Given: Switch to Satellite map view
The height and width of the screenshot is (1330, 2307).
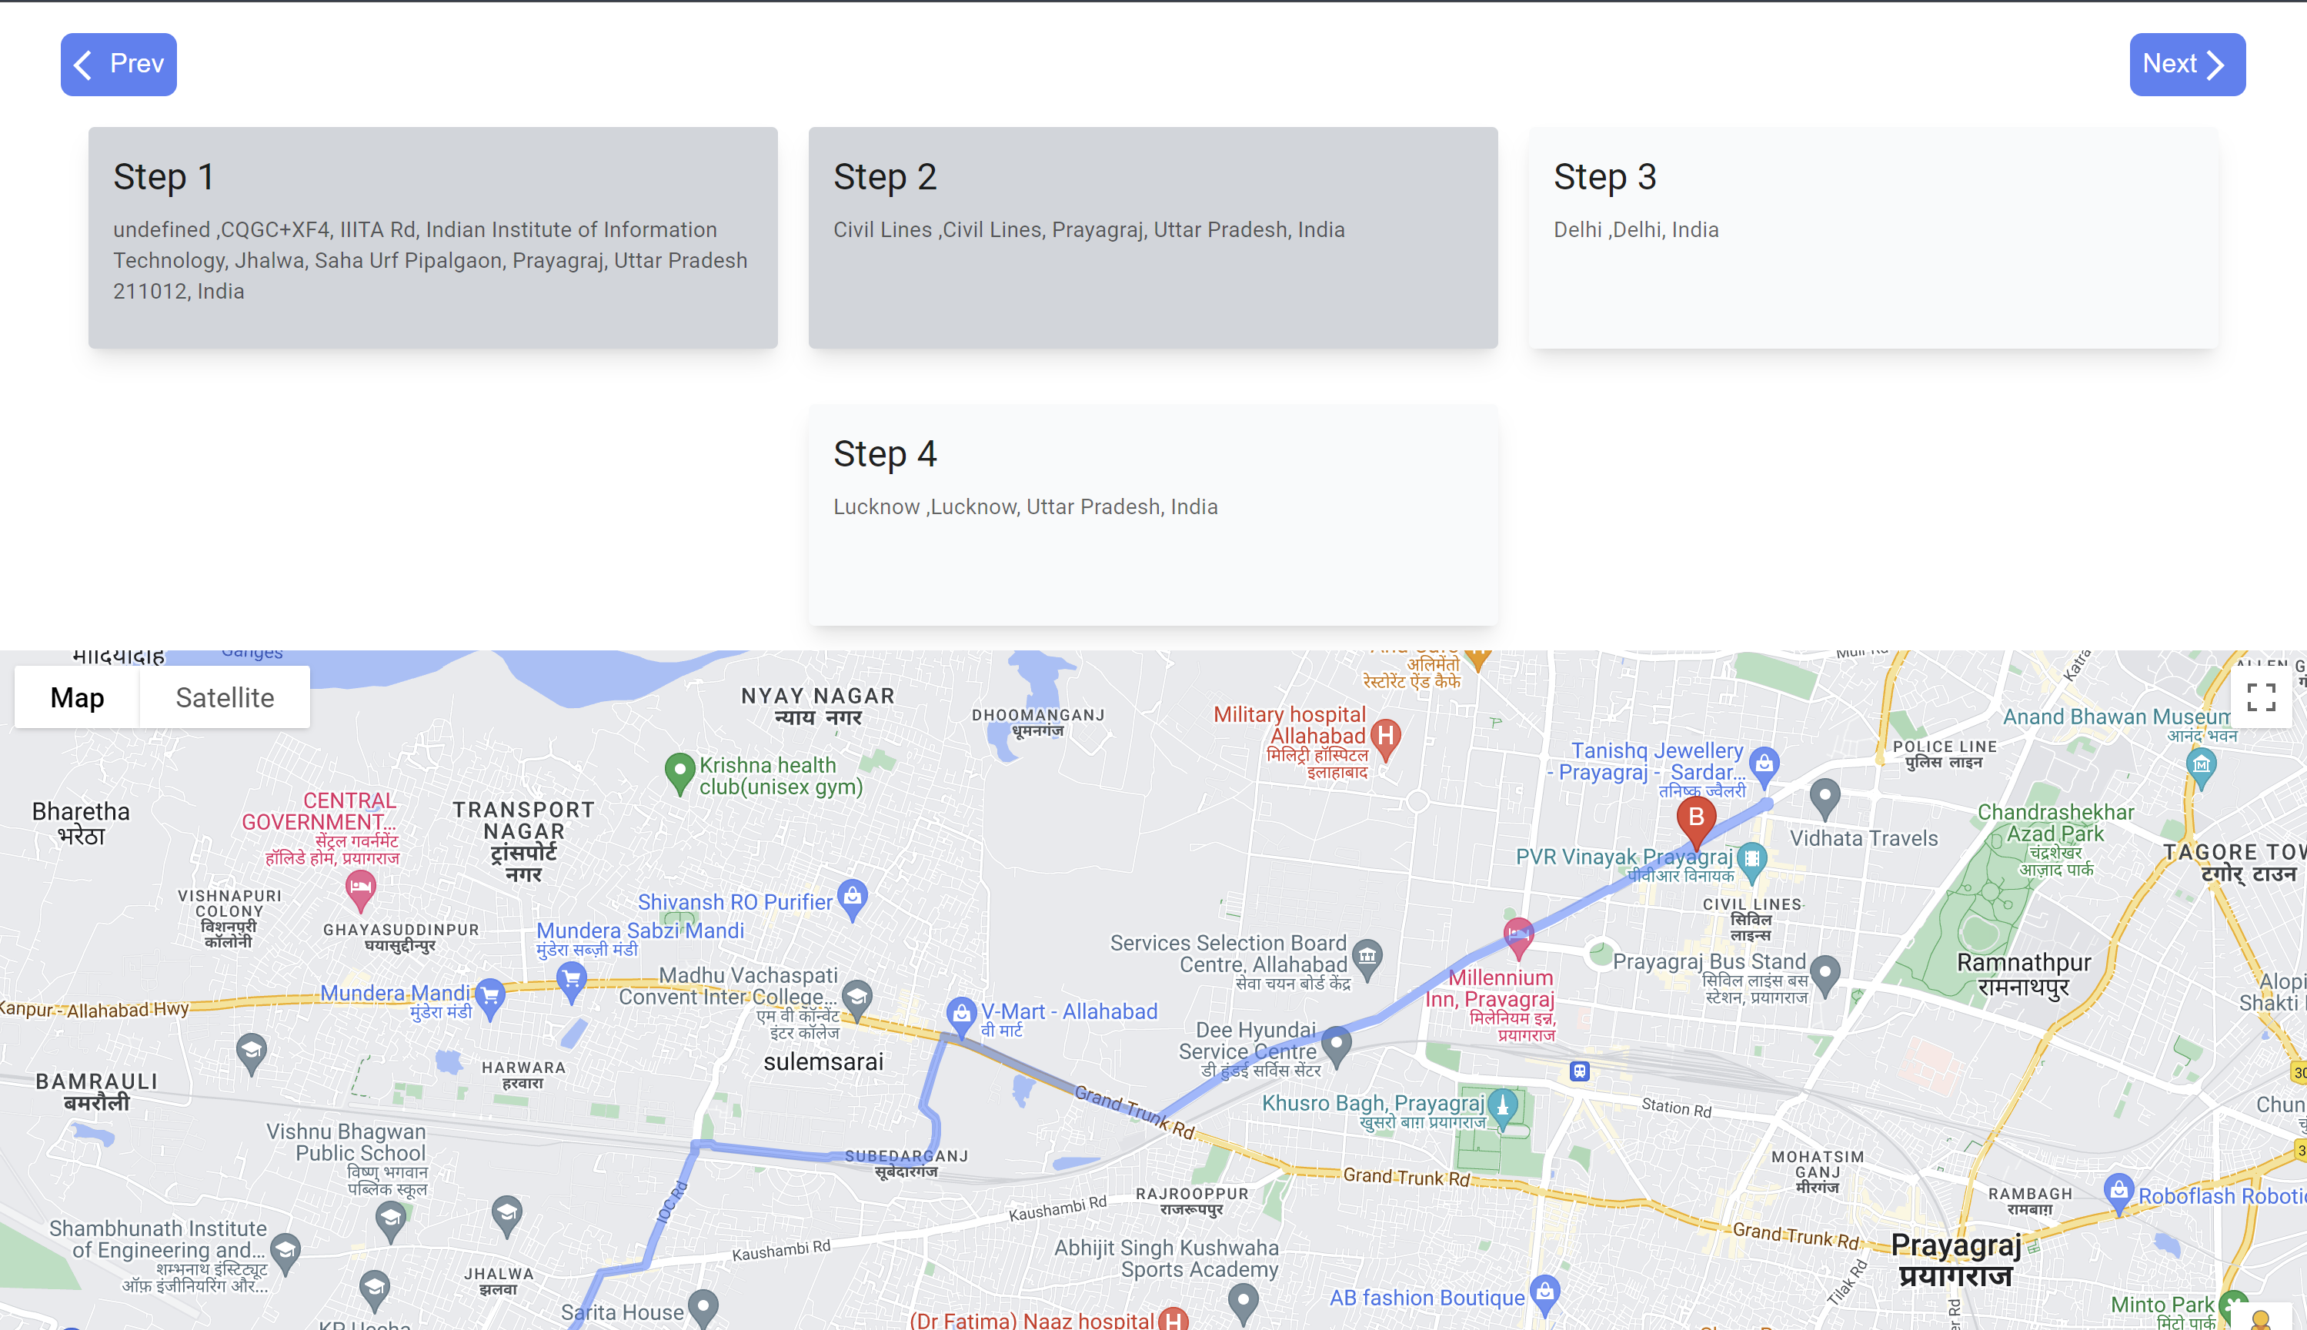Looking at the screenshot, I should point(225,698).
